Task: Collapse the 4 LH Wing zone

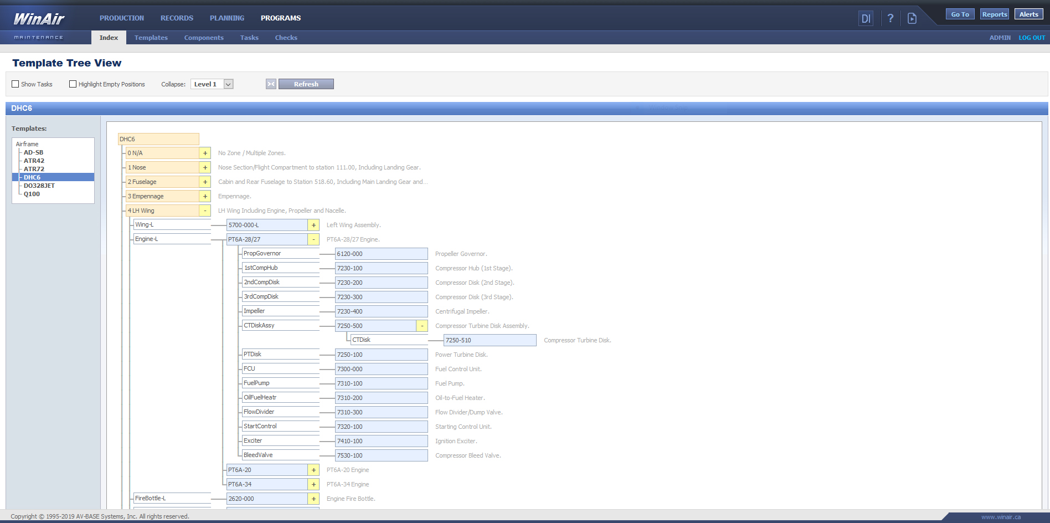Action: point(205,211)
